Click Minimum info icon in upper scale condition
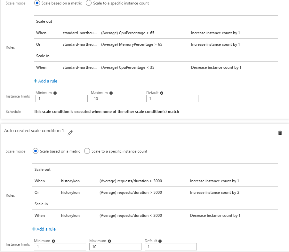Screen dimensions: 289x252 click(55, 93)
